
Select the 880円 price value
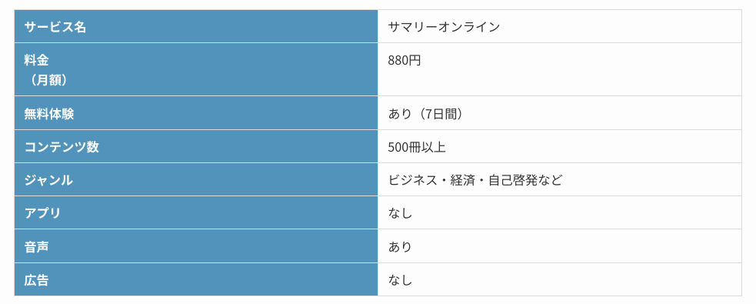click(x=405, y=60)
